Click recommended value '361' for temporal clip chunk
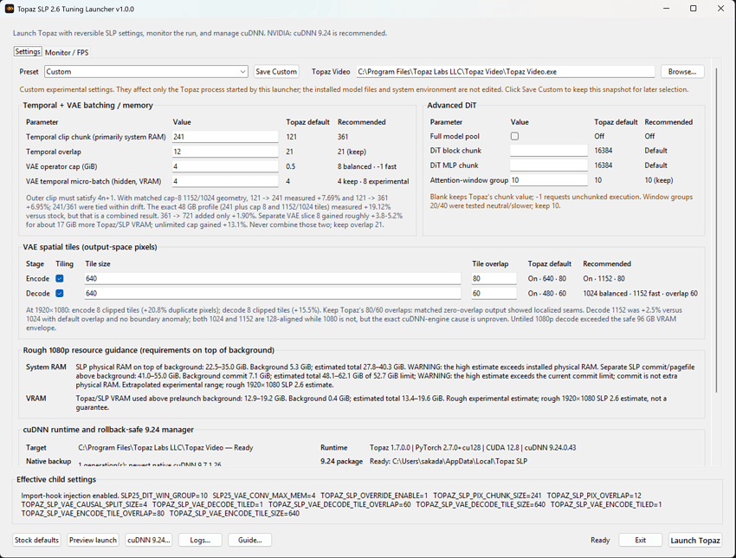Screen dimensions: 736x558 click(x=343, y=137)
